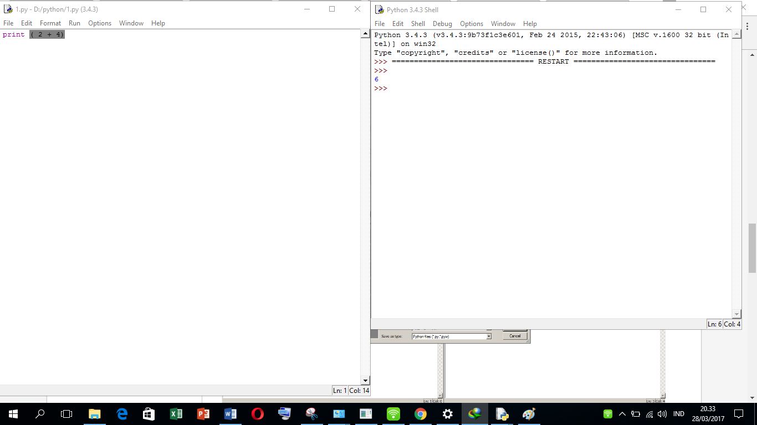This screenshot has width=757, height=425.
Task: Open Options menu in Python Shell
Action: tap(472, 24)
